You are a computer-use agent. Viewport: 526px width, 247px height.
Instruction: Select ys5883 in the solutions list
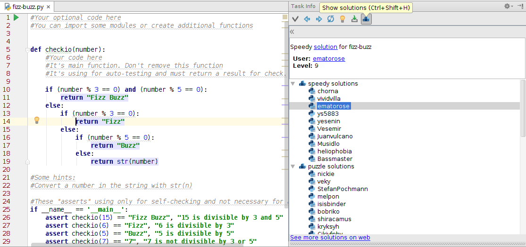pos(328,113)
